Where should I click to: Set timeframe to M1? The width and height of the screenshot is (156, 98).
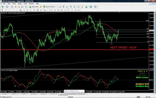click(51, 10)
